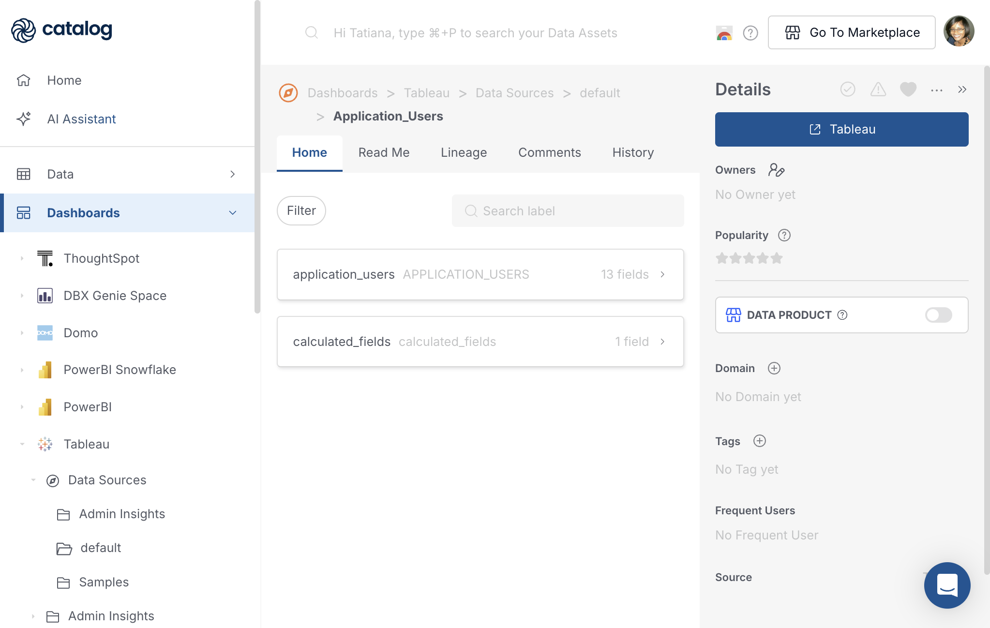Screen dimensions: 990x628
Task: Select the ThoughtSpot logo icon
Action: (x=45, y=258)
